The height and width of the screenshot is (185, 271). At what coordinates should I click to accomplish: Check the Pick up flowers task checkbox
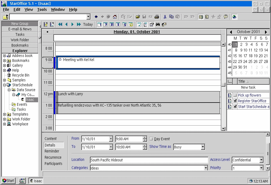point(235,95)
